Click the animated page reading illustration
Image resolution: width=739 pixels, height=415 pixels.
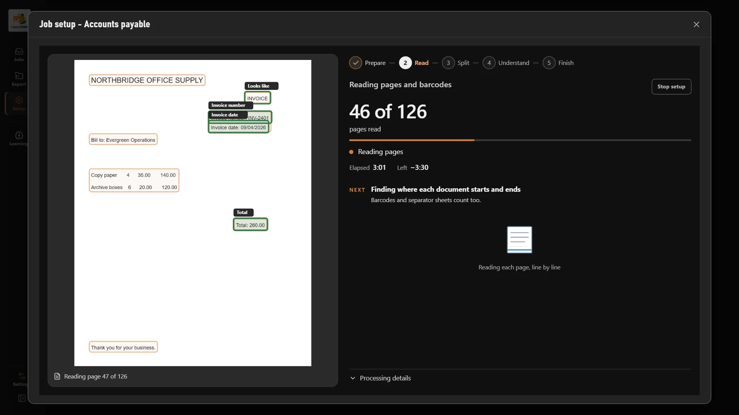(519, 240)
